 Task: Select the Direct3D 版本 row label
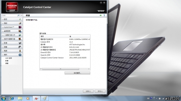click(x=46, y=52)
